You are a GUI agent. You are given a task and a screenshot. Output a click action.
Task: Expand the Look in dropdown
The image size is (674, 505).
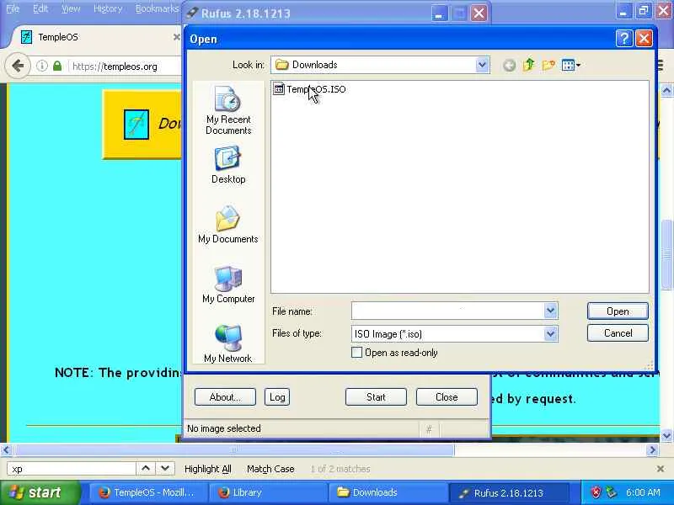(x=482, y=65)
